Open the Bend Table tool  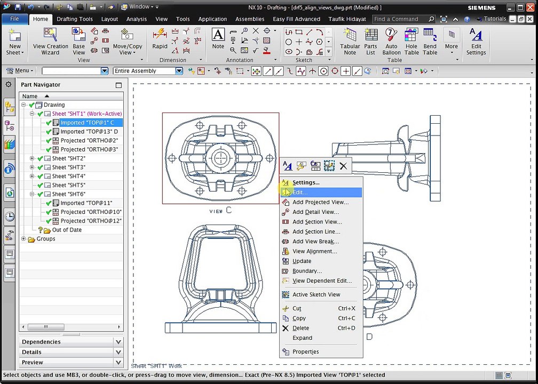click(430, 43)
